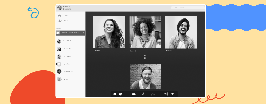Click the Emily K. caption under video
266x104 pixels.
[x=133, y=51]
